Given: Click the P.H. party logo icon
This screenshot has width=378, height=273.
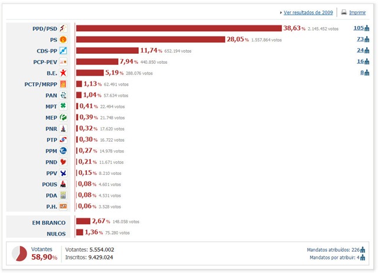Looking at the screenshot, I should click(63, 206).
